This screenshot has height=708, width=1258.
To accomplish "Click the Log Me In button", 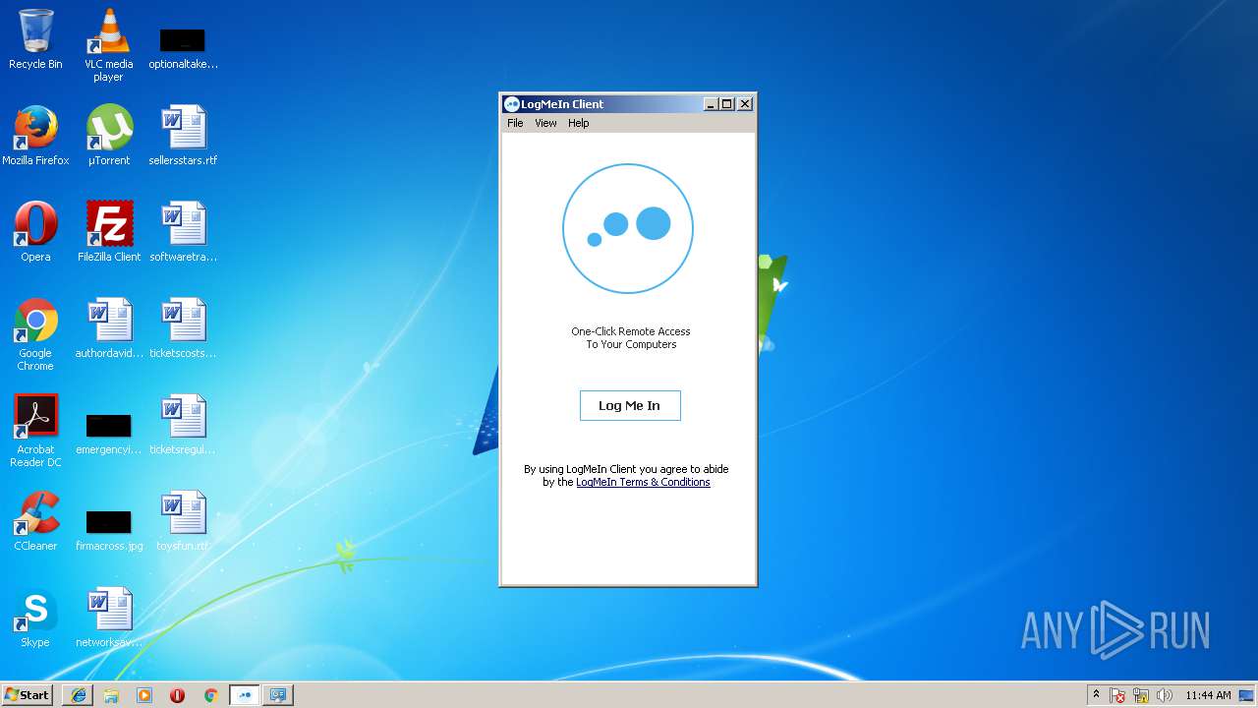I will [630, 405].
